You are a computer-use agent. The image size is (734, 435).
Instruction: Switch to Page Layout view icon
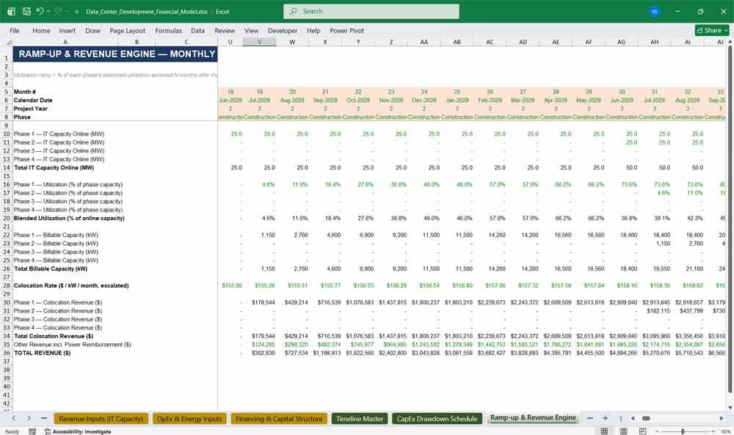click(x=623, y=431)
